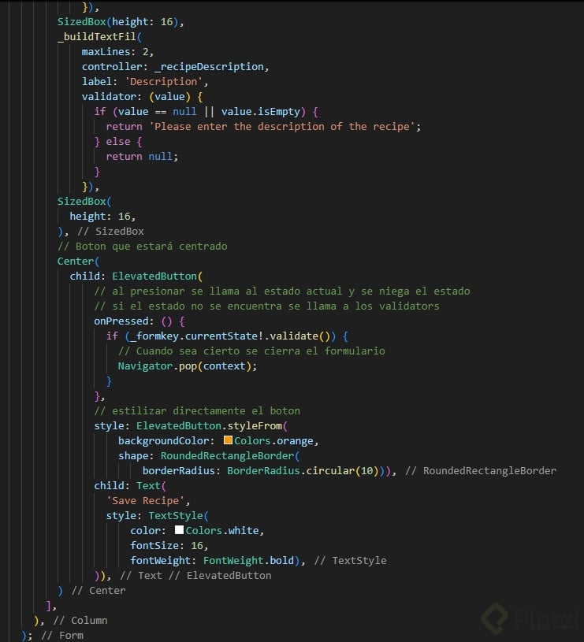Click on 'Colors.orange' value
Screen dimensions: 584x642
pos(274,440)
